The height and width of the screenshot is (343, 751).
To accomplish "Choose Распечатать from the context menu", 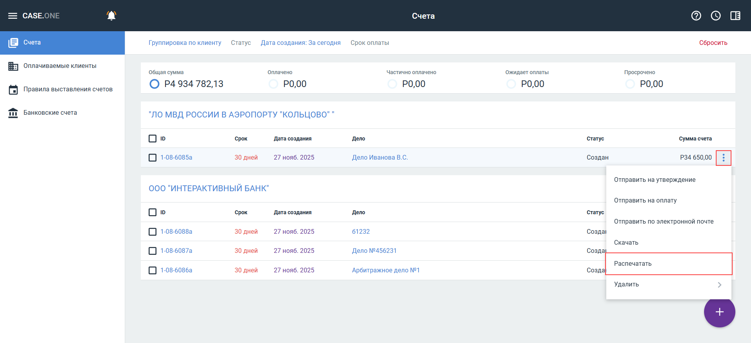I will click(632, 264).
